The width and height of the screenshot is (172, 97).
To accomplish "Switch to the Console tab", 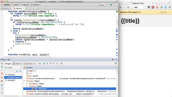I will (x=18, y=64).
